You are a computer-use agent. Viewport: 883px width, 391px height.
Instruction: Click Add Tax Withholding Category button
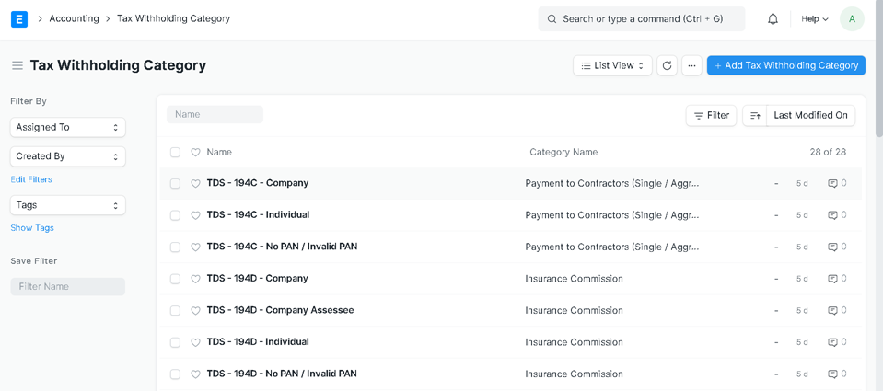coord(785,65)
